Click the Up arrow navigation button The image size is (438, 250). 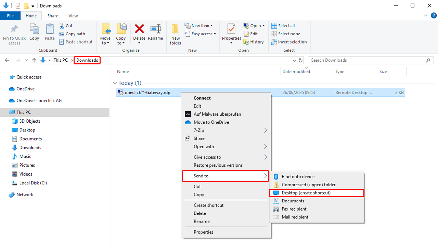34,60
